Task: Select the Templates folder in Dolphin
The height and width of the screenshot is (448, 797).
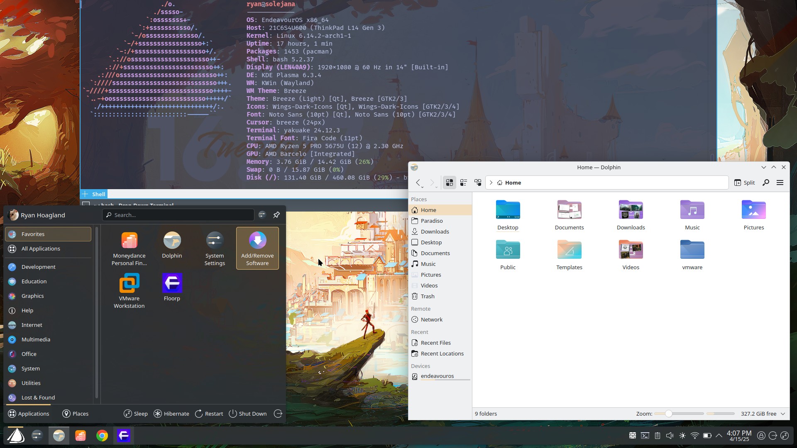Action: coord(569,255)
